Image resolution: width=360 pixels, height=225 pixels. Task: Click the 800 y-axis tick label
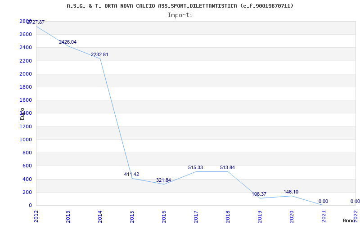tap(27, 153)
